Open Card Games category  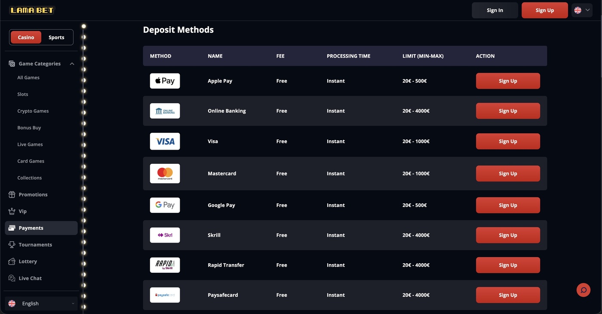click(x=31, y=161)
